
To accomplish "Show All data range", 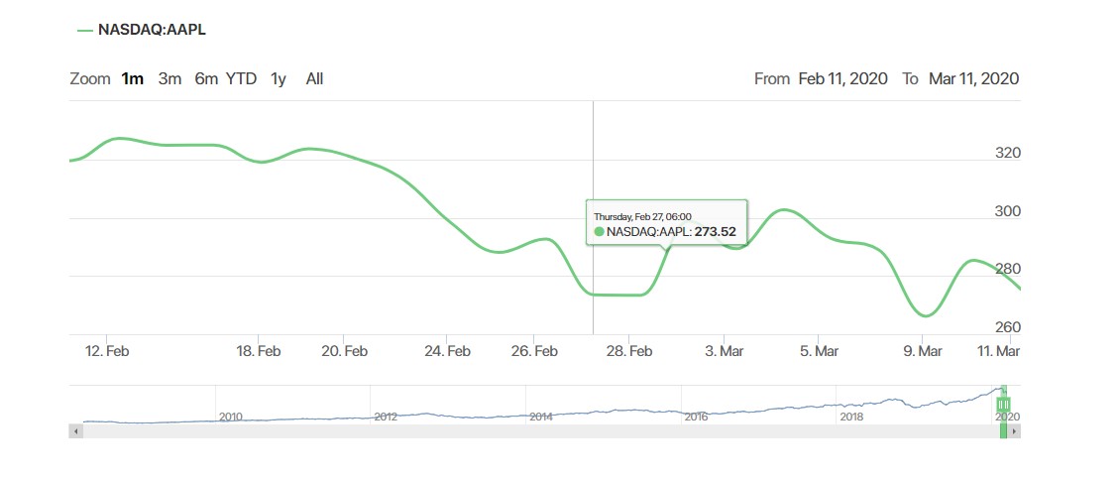I will (x=314, y=79).
